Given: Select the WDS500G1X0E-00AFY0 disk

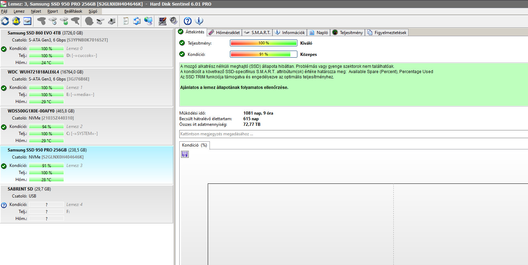Looking at the screenshot, I should coord(86,126).
